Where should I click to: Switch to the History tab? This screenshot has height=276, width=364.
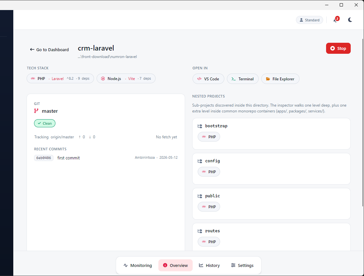coord(209,265)
